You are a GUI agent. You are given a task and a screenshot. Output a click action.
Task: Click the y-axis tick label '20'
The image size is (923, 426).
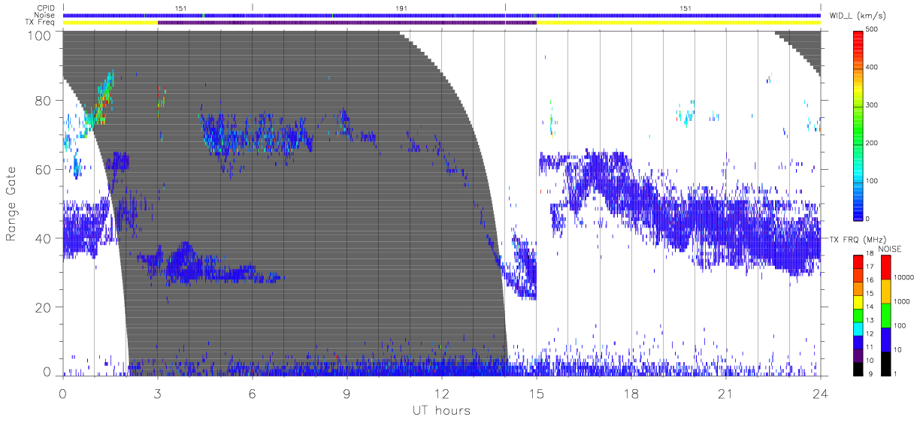coord(44,307)
